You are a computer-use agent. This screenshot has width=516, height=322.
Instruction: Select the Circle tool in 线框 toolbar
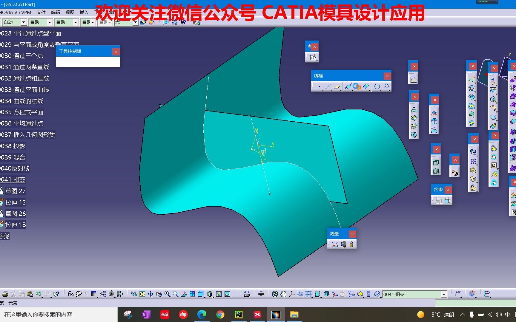click(377, 87)
